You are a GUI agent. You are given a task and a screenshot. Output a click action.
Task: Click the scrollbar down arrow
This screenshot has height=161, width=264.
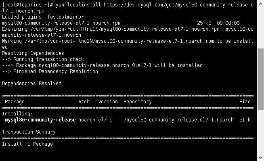pyautogui.click(x=260, y=157)
